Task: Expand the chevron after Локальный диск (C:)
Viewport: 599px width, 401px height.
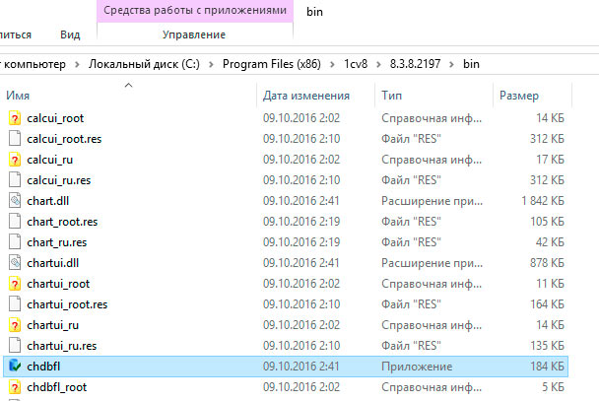Action: pos(211,64)
